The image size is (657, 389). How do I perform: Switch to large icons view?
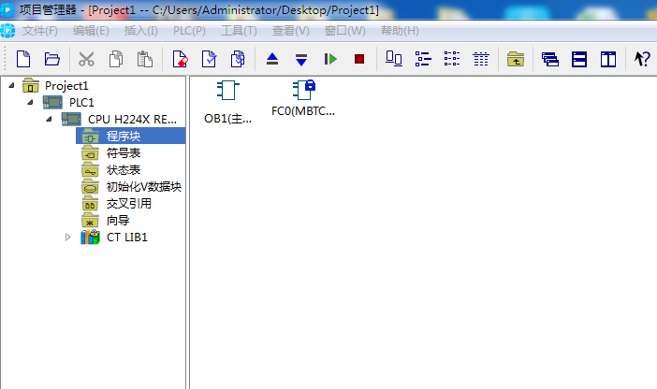coord(393,59)
